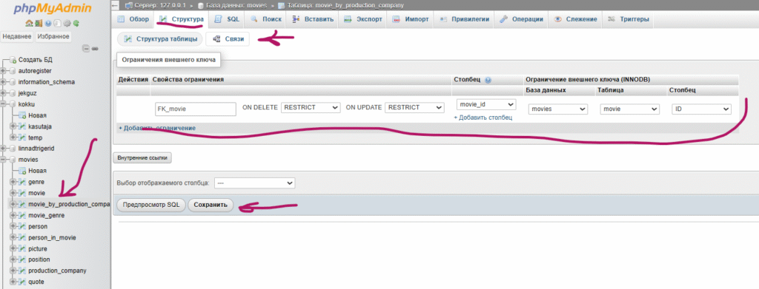Click back arrow in breadcrumb bar
This screenshot has height=289, width=759.
(x=115, y=5)
